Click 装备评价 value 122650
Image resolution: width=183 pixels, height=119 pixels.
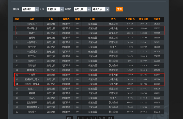[143, 79]
